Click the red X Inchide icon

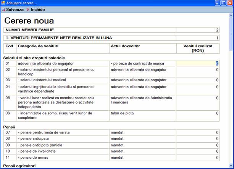pyautogui.click(x=28, y=10)
